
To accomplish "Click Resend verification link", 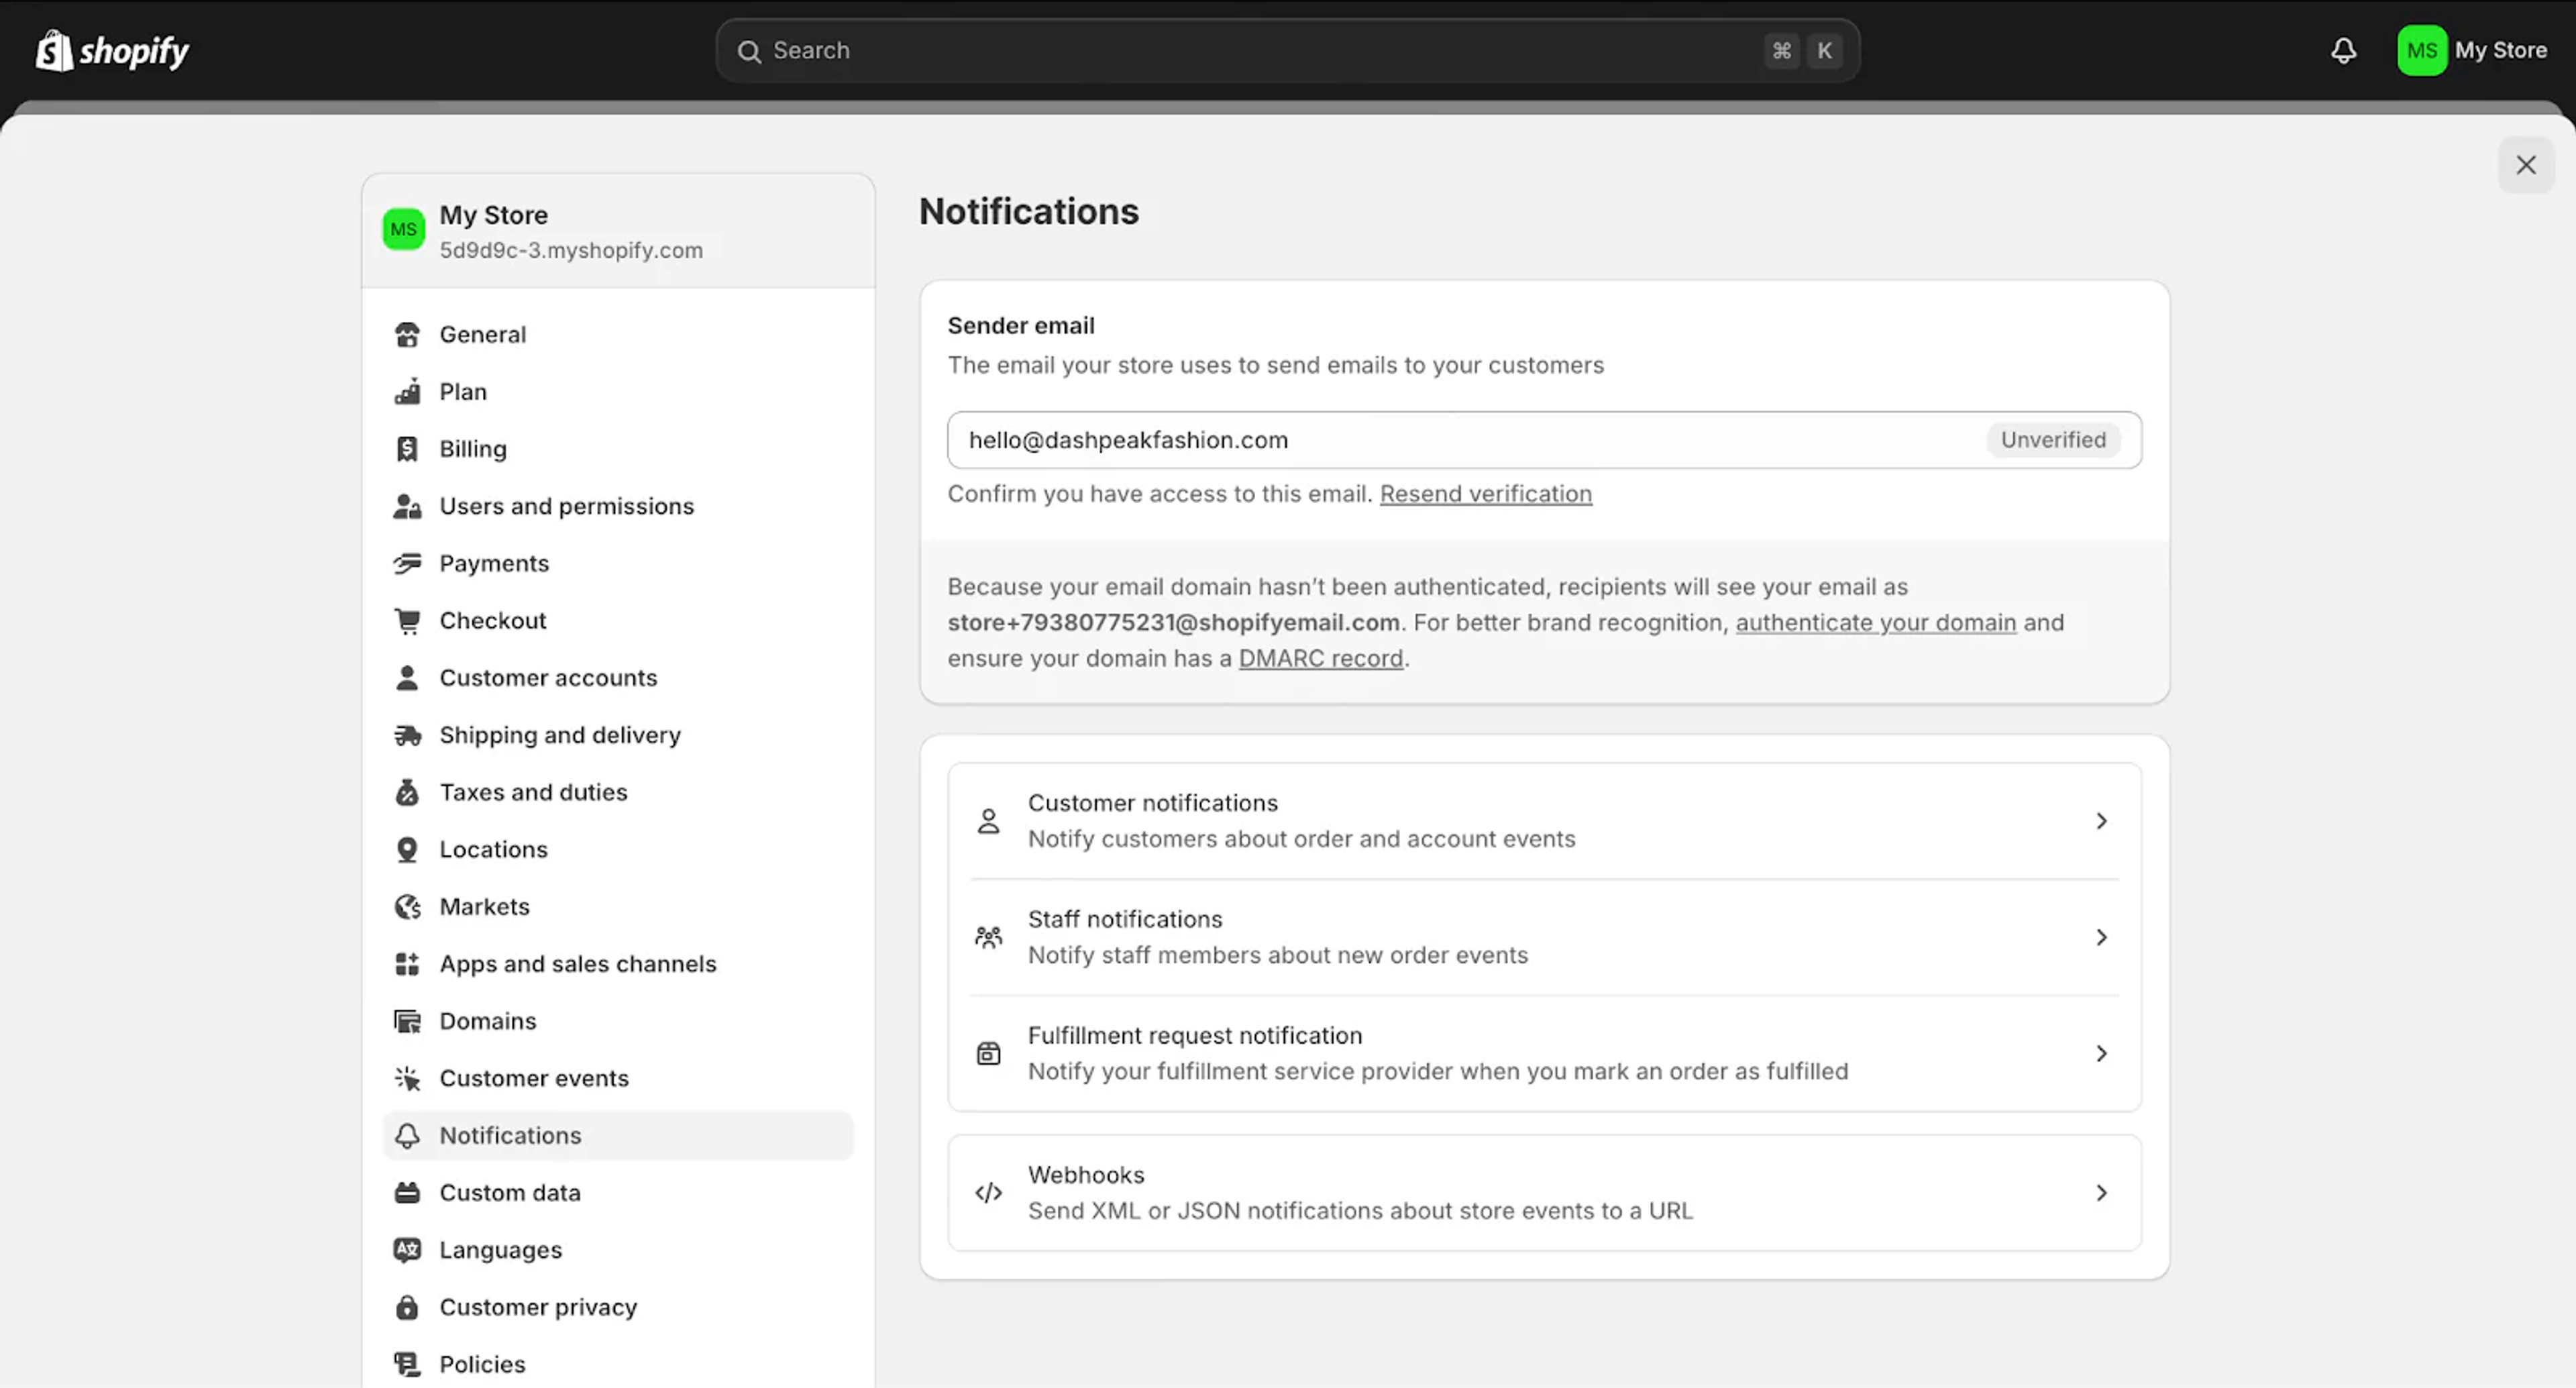I will pyautogui.click(x=1485, y=494).
